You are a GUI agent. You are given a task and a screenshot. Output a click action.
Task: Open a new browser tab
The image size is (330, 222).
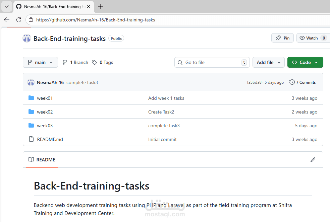(x=100, y=6)
